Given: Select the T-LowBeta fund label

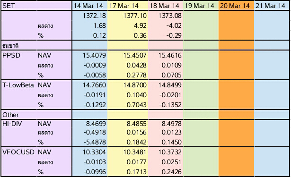Looking at the screenshot, I should pyautogui.click(x=18, y=85).
